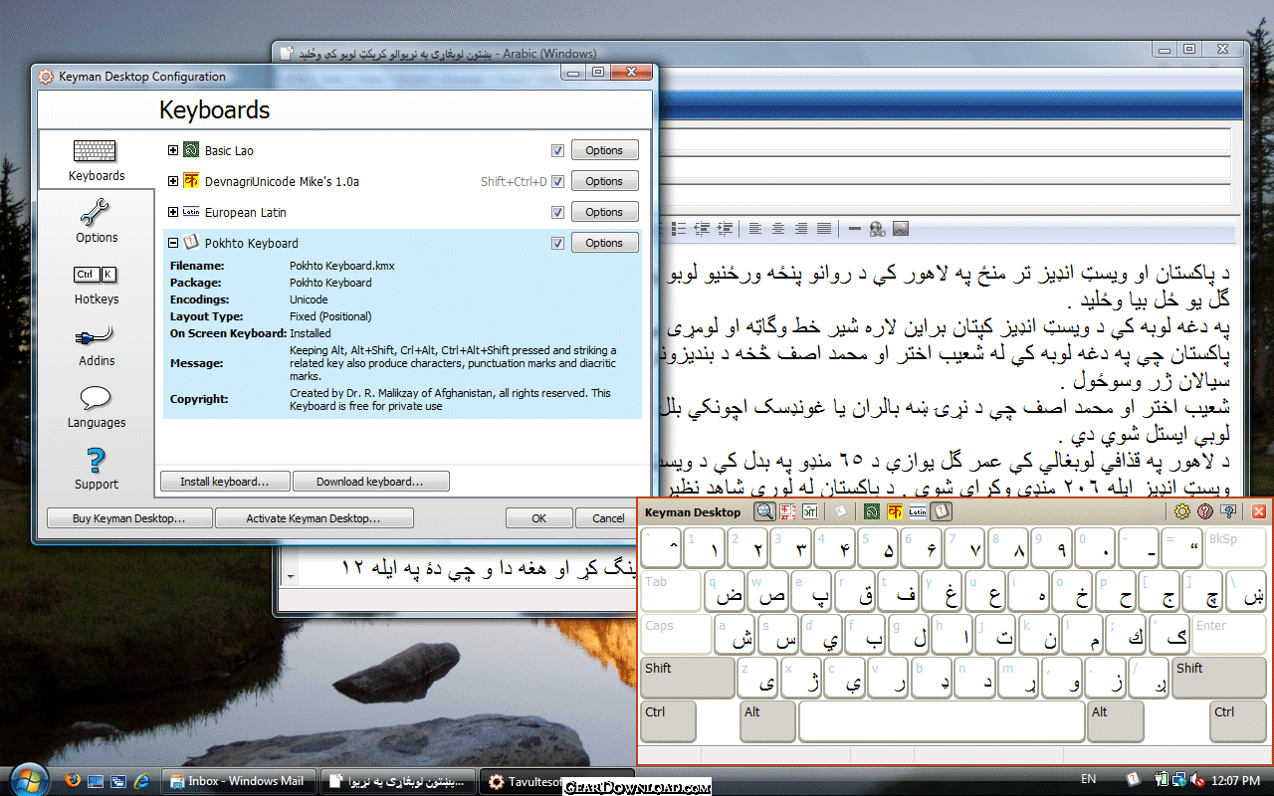Screen dimensions: 1274x796
Task: Click the right Alt key on on-screen keyboard
Action: click(x=1115, y=721)
